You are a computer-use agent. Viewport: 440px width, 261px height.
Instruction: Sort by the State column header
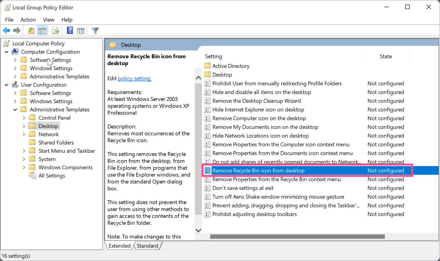coord(386,56)
